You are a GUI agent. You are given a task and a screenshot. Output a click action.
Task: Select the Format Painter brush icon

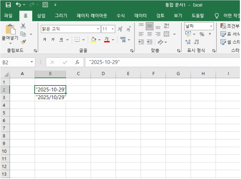(x=23, y=41)
